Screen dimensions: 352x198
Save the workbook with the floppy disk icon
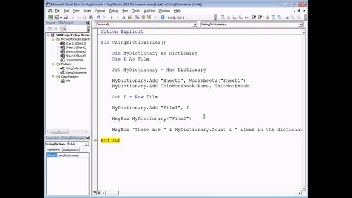(x=65, y=17)
